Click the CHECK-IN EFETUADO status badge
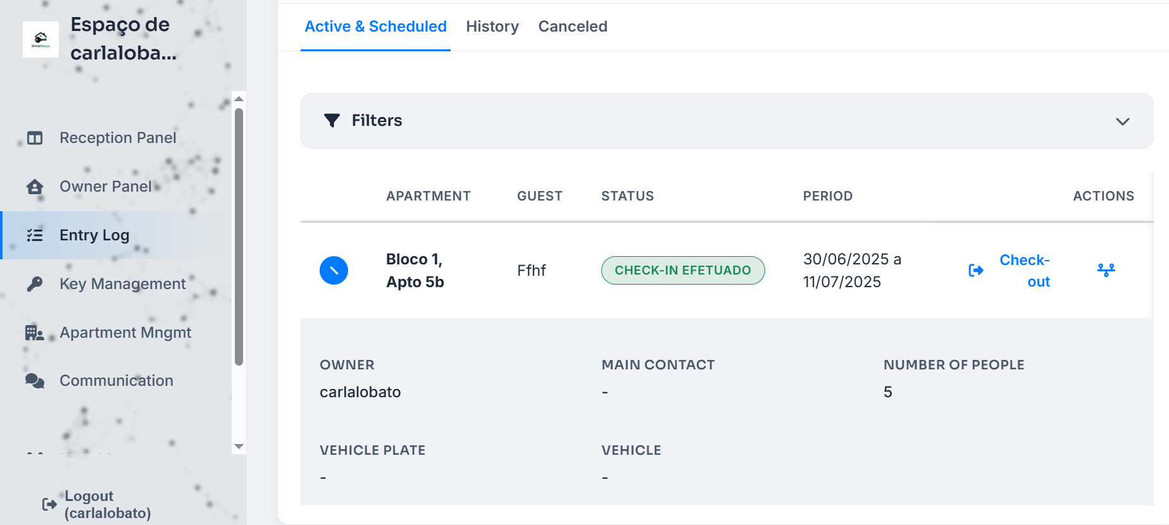The height and width of the screenshot is (525, 1169). [683, 270]
